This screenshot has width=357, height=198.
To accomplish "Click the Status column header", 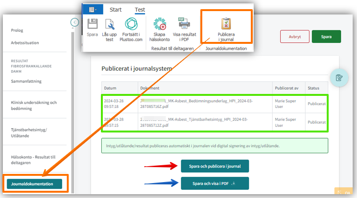I will (x=313, y=88).
